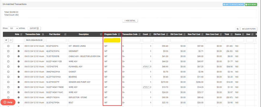Add note on BEARING row
Screen dimensions: 261x107
click(19, 77)
